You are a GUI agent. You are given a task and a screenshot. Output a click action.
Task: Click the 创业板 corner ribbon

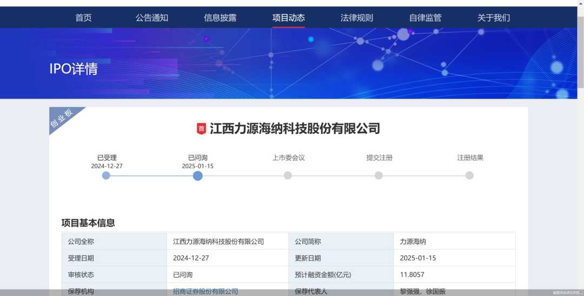pyautogui.click(x=63, y=118)
